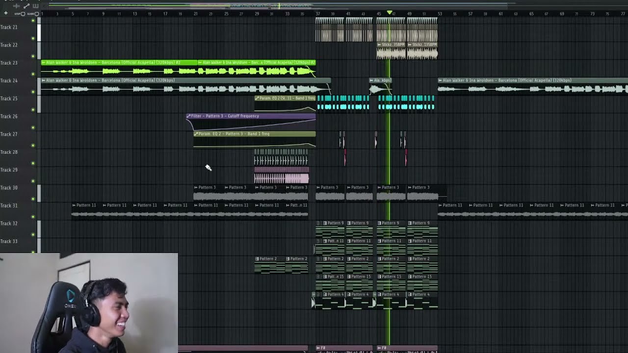Mute Track 26 with its green dot
This screenshot has height=353, width=628.
pyautogui.click(x=33, y=127)
